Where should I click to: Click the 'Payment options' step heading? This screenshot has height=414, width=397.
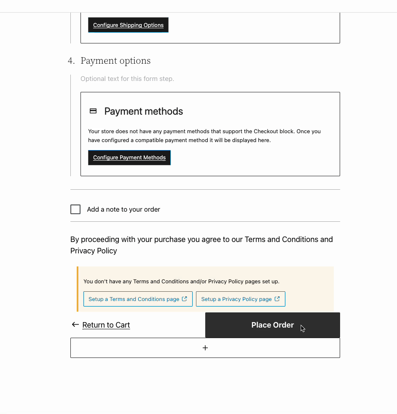(115, 61)
